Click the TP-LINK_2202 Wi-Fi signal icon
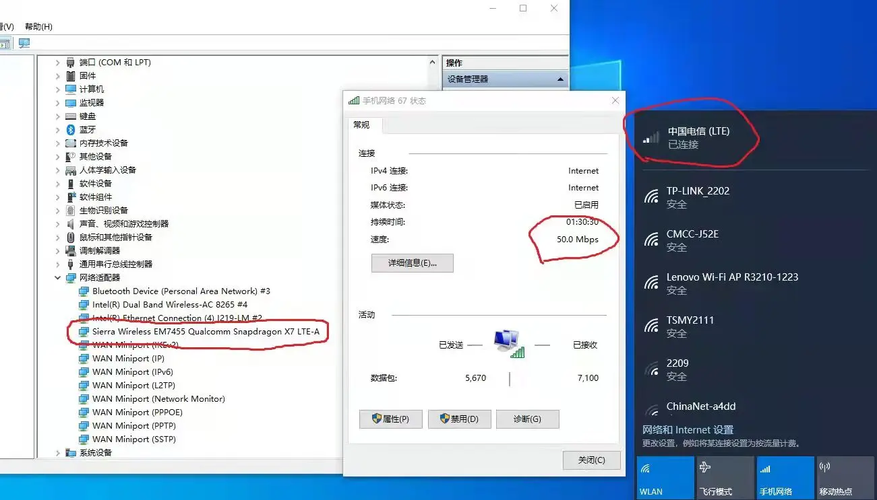Viewport: 877px width, 500px height. pos(651,197)
